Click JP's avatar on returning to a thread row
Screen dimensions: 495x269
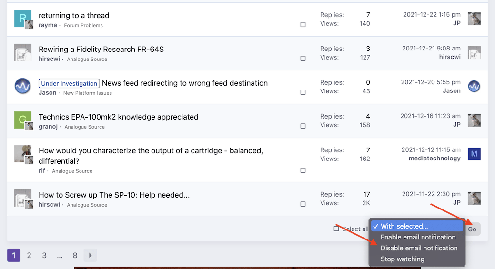click(x=474, y=19)
